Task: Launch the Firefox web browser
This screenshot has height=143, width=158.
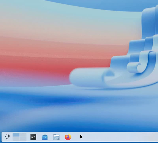Action: click(68, 137)
